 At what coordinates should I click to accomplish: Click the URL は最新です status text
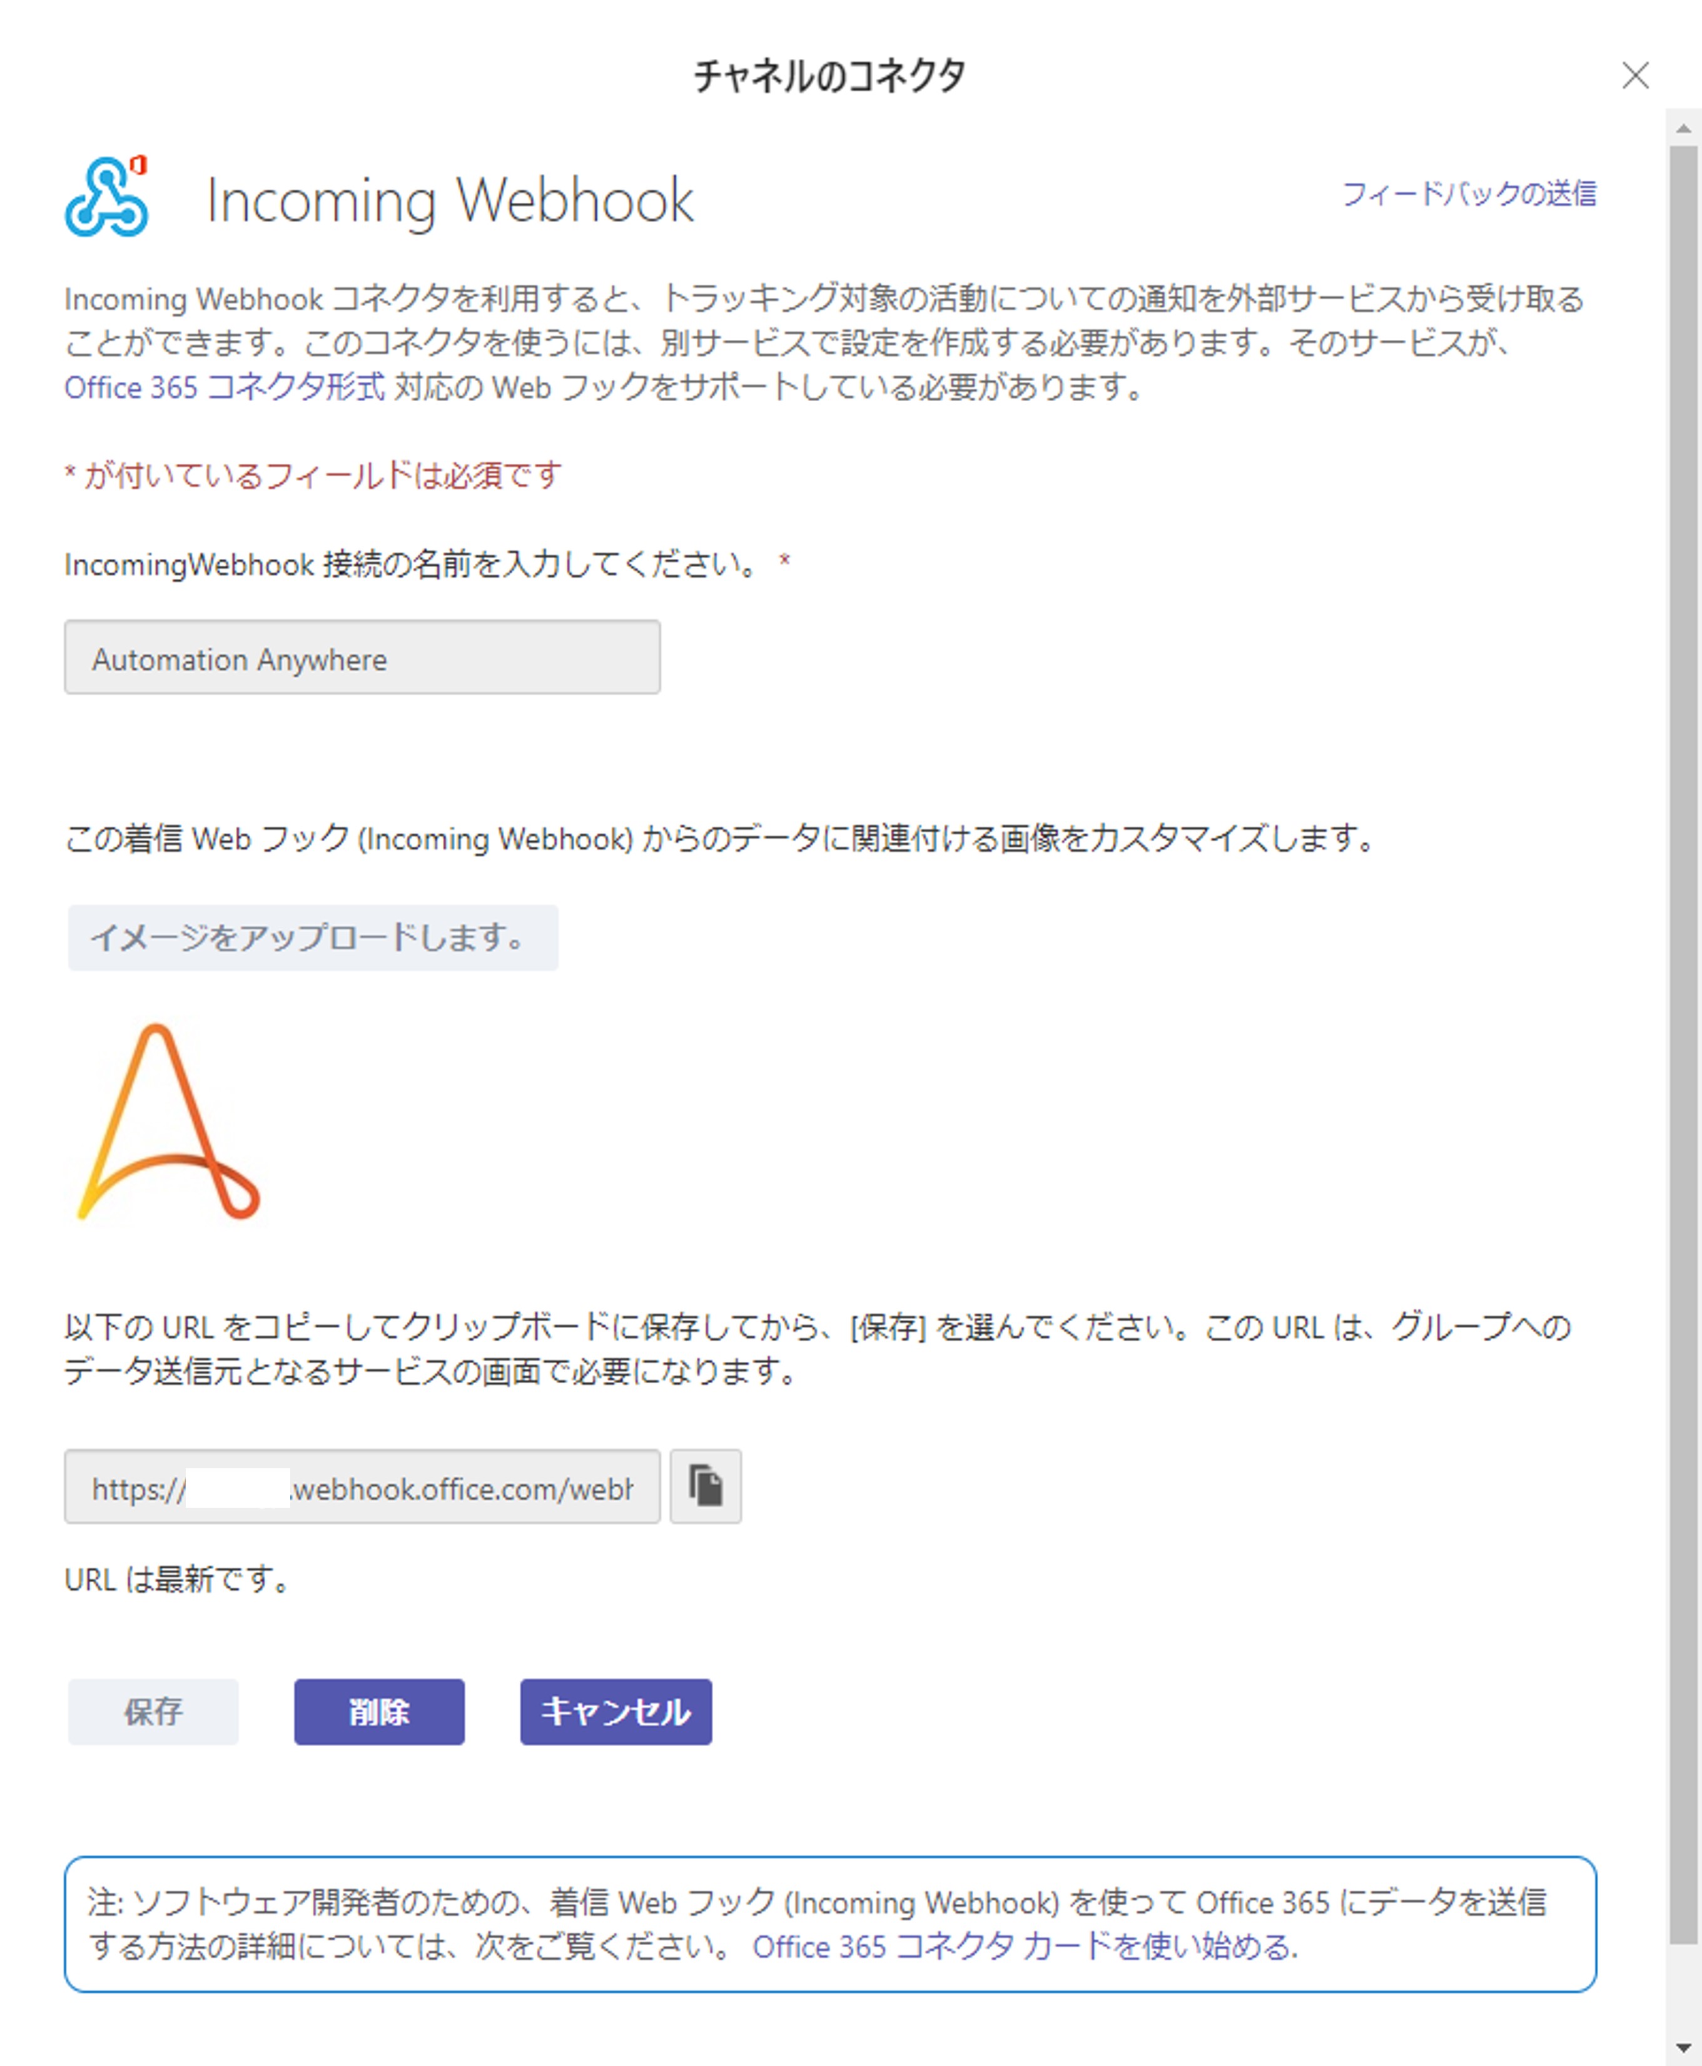coord(178,1578)
